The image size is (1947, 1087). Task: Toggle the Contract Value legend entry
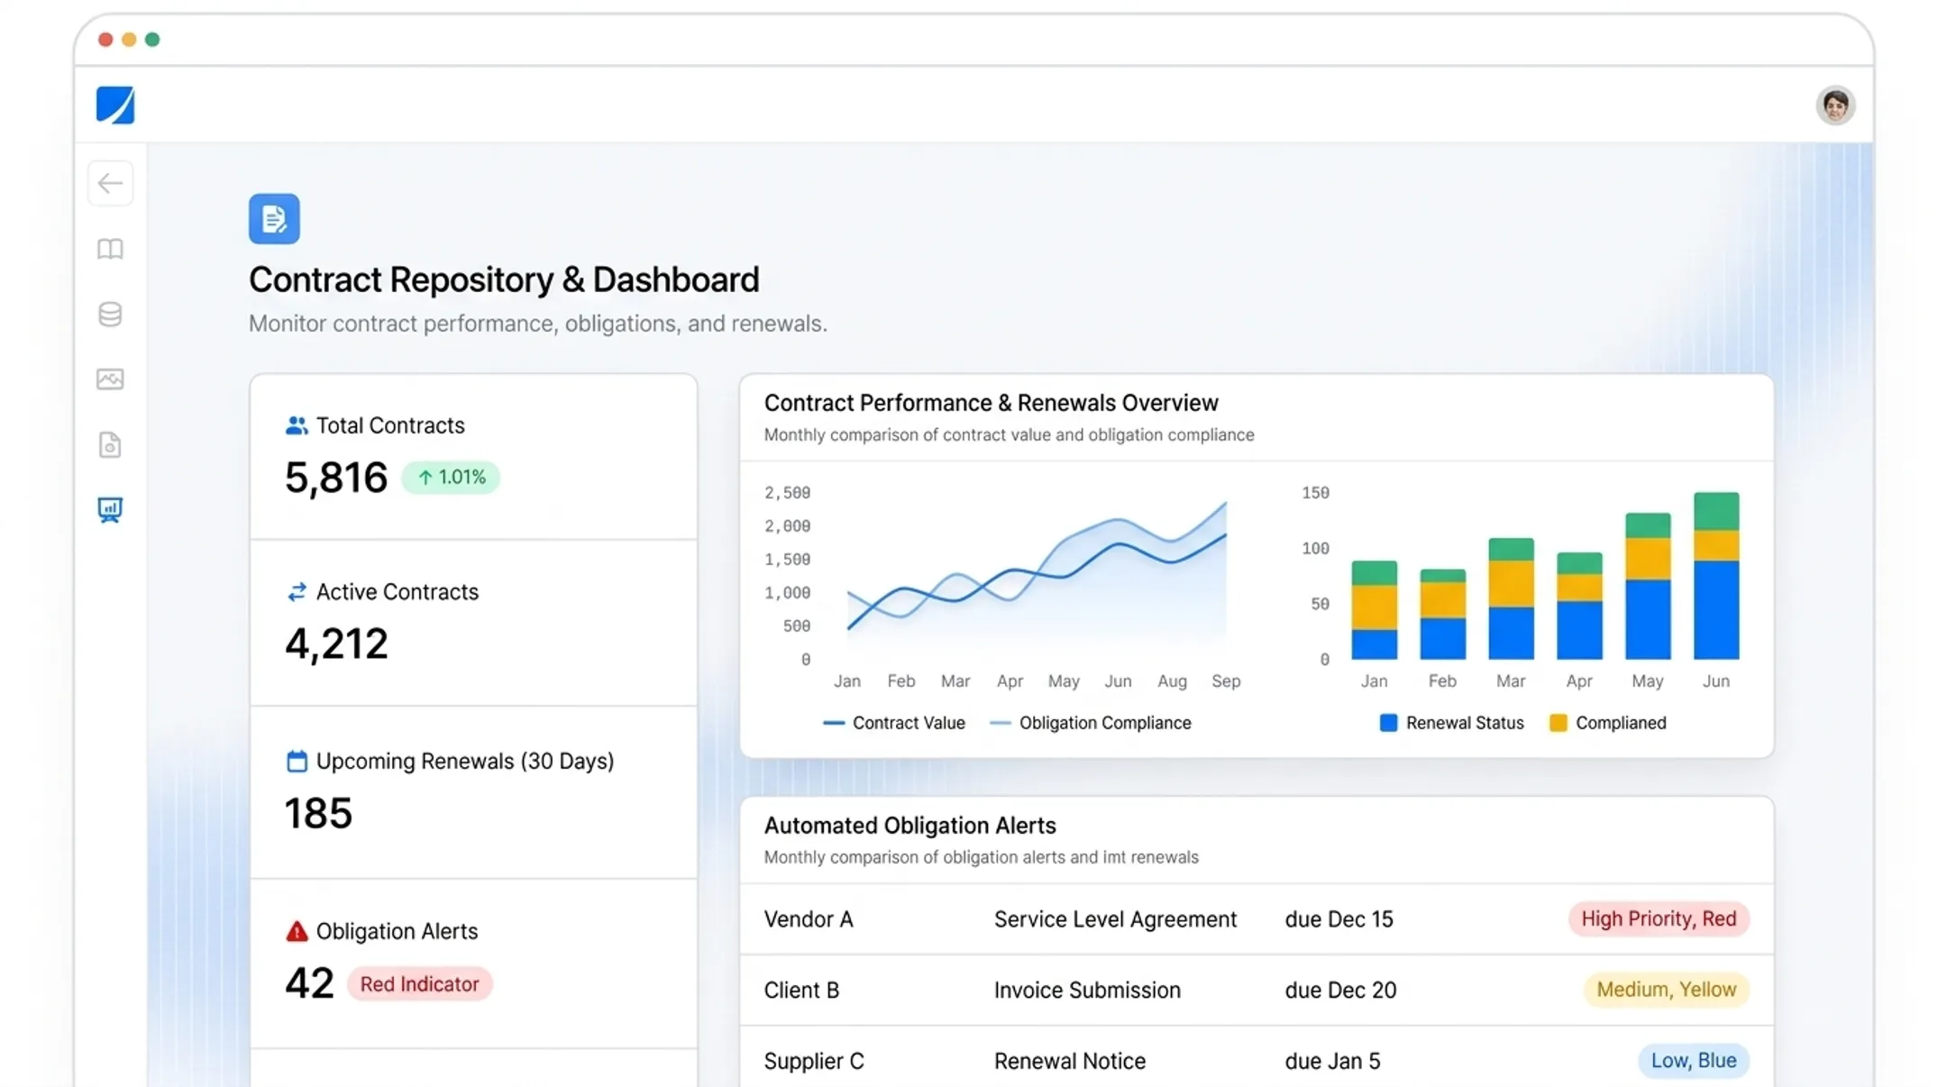(x=894, y=723)
